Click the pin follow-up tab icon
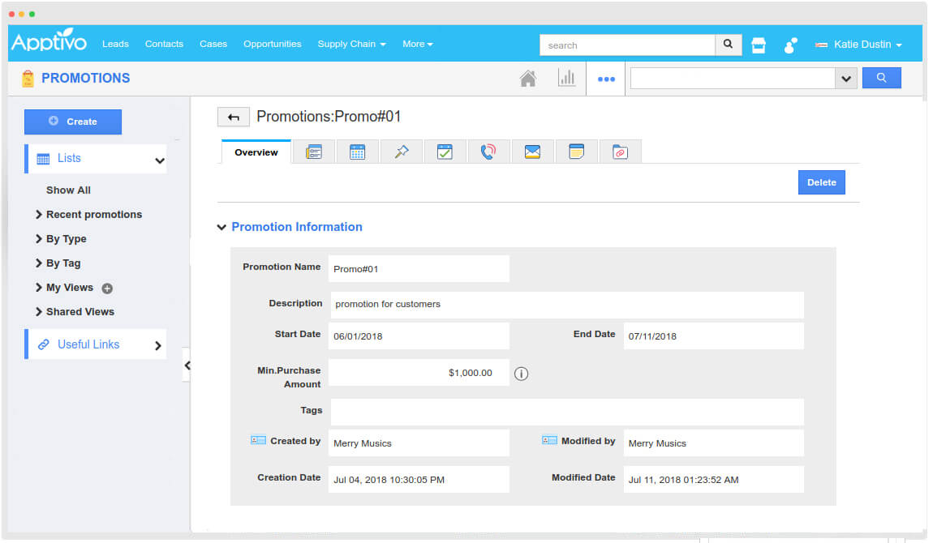Screen dimensions: 933x543 tap(401, 151)
